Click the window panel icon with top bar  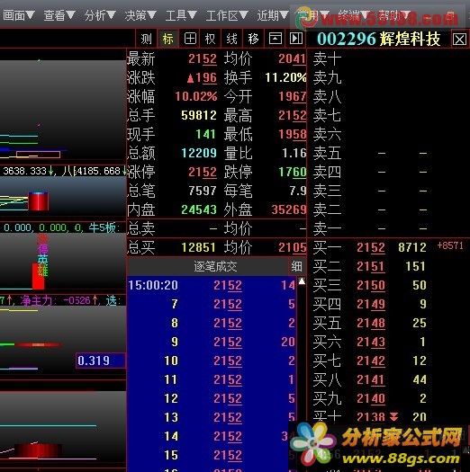coord(275,39)
